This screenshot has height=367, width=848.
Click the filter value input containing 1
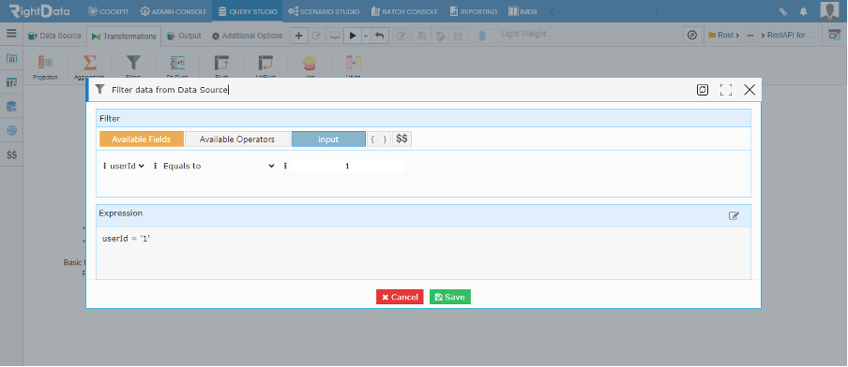tap(347, 167)
